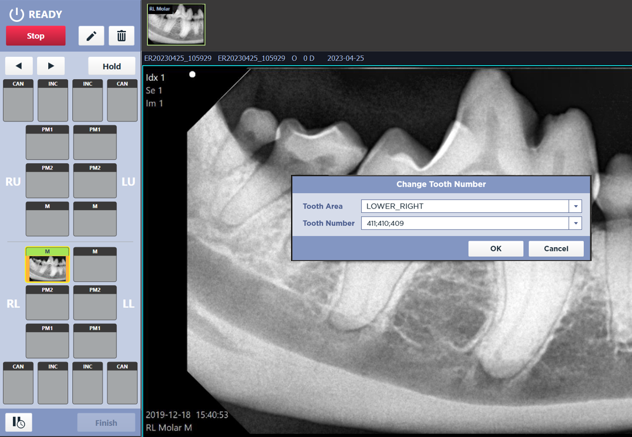Click the trash delete icon

122,36
